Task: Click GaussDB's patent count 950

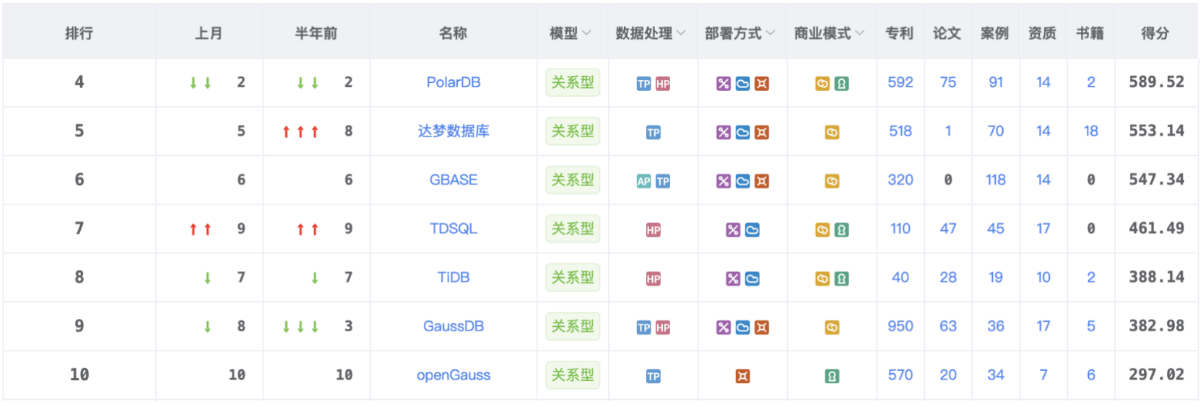Action: pyautogui.click(x=900, y=326)
